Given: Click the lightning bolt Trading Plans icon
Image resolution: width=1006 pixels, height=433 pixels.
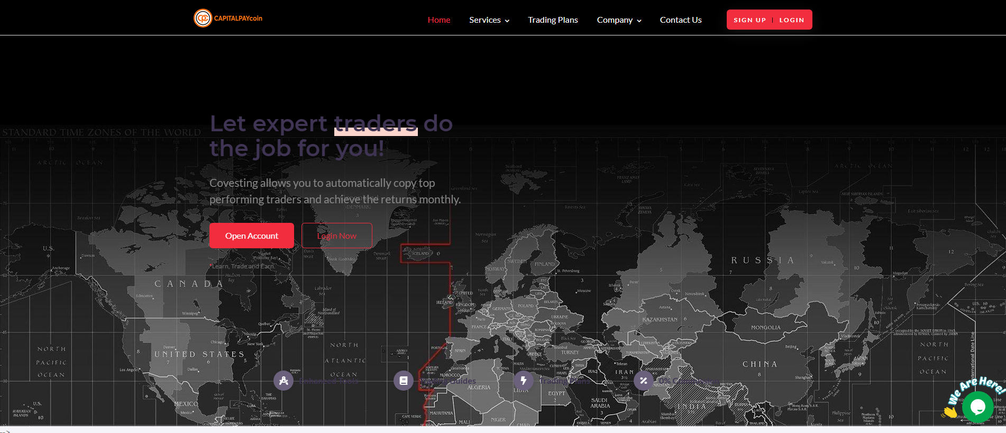Looking at the screenshot, I should (524, 380).
